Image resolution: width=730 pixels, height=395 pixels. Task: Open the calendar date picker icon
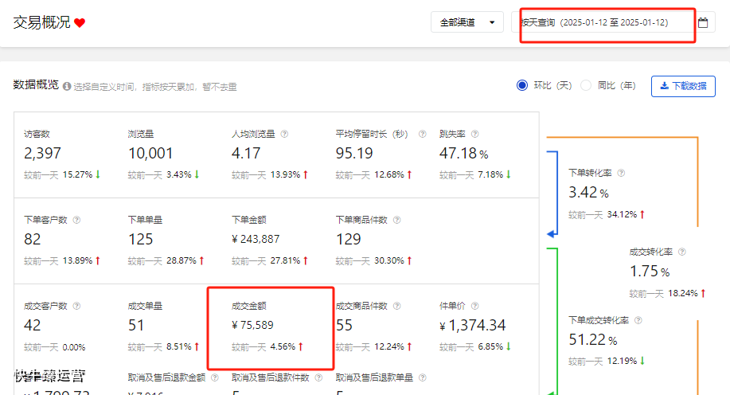pos(703,23)
